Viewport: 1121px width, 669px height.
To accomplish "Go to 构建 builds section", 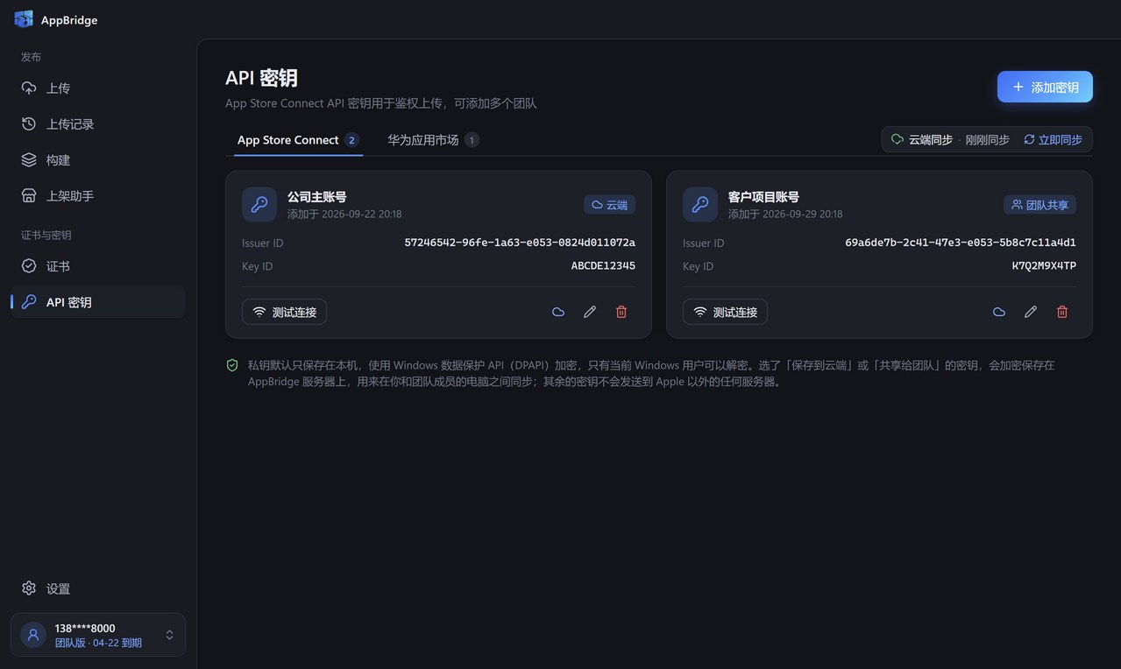I will [98, 160].
